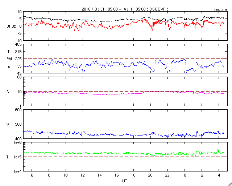This screenshot has height=186, width=232.
Task: Click the '1e+5' temperature tick label
Action: click(17, 157)
